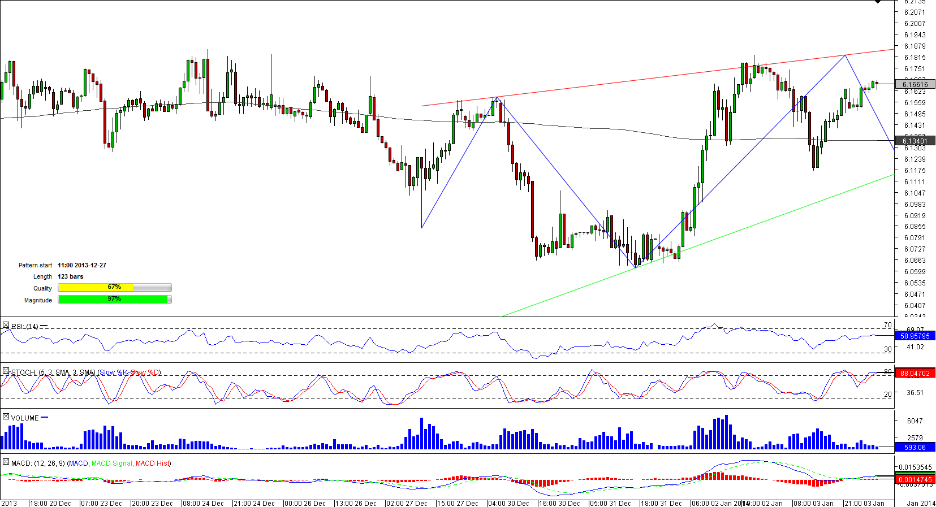Click price axis level 6.0663
This screenshot has width=936, height=507.
click(915, 261)
